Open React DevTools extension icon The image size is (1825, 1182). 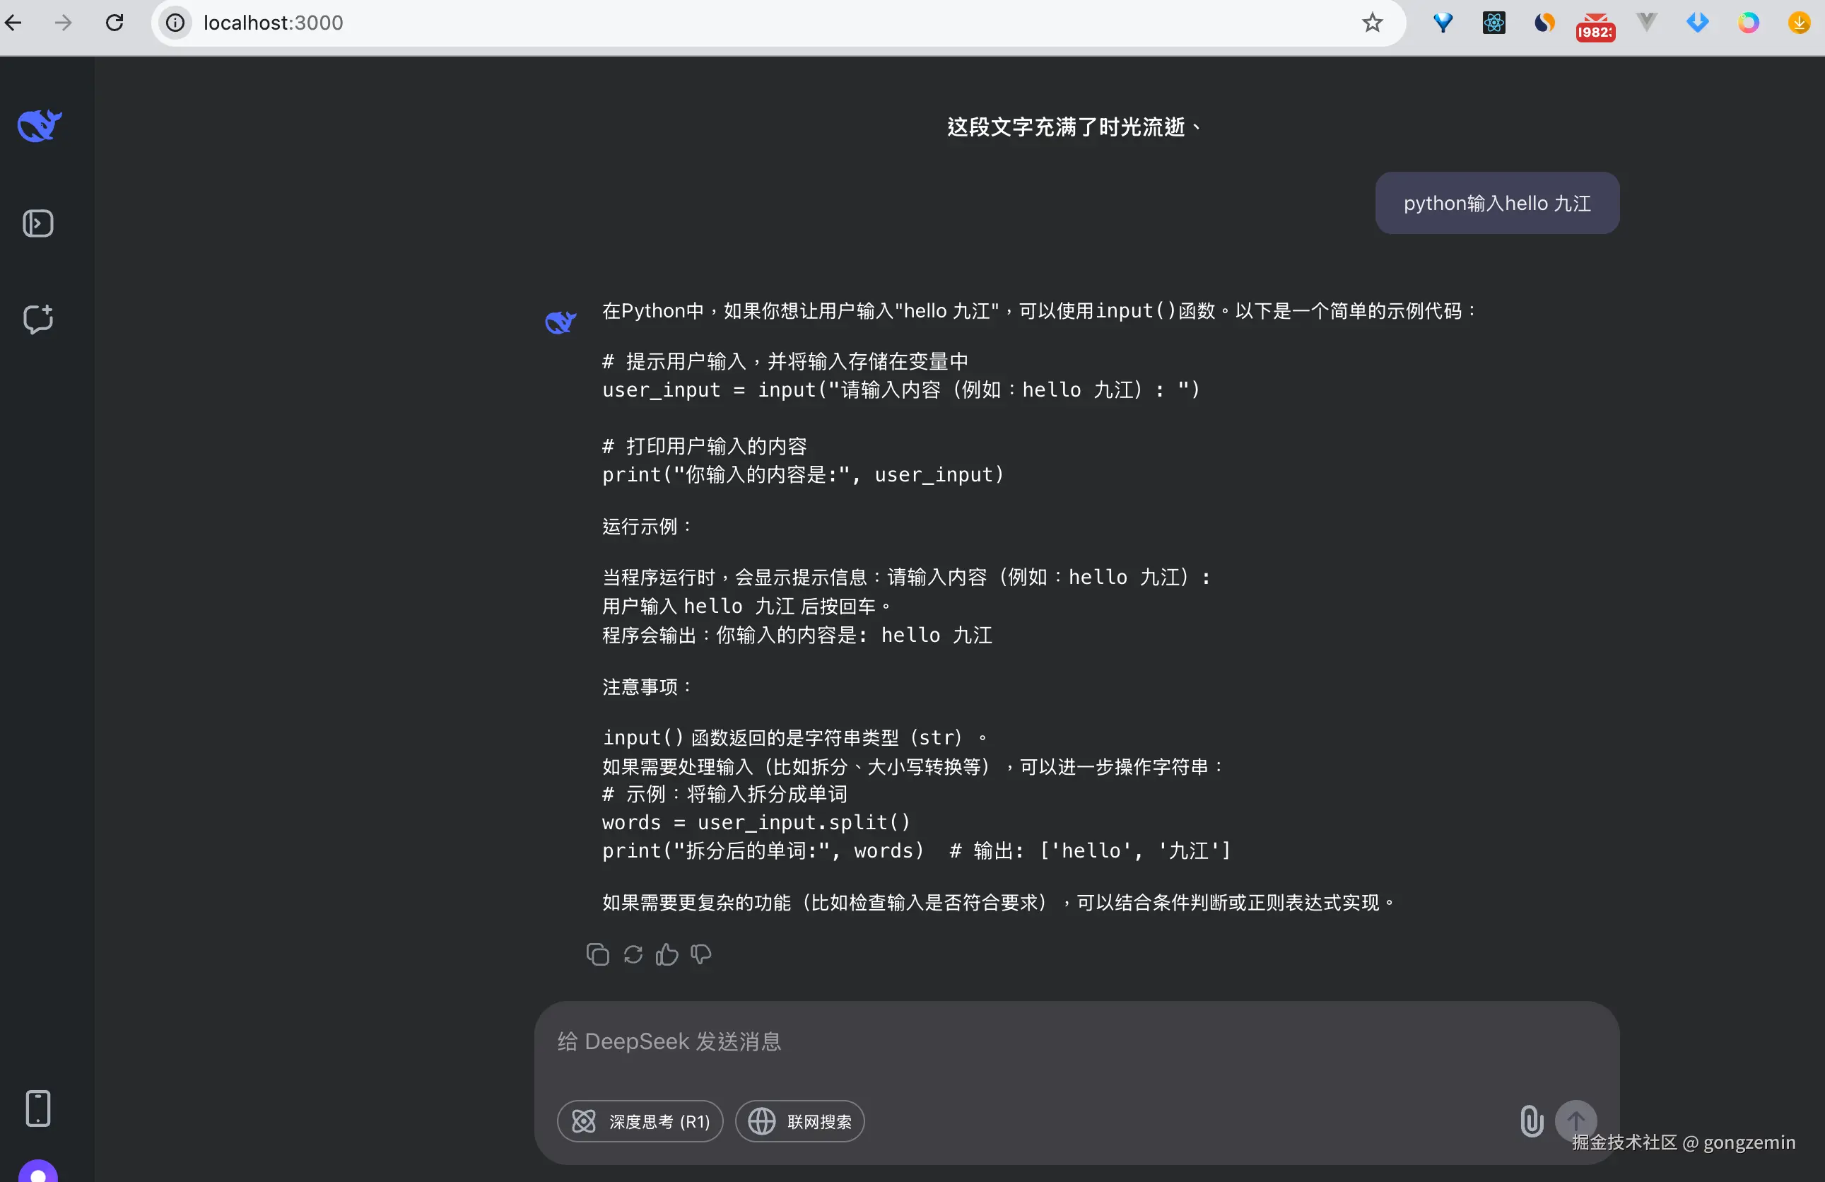tap(1493, 23)
